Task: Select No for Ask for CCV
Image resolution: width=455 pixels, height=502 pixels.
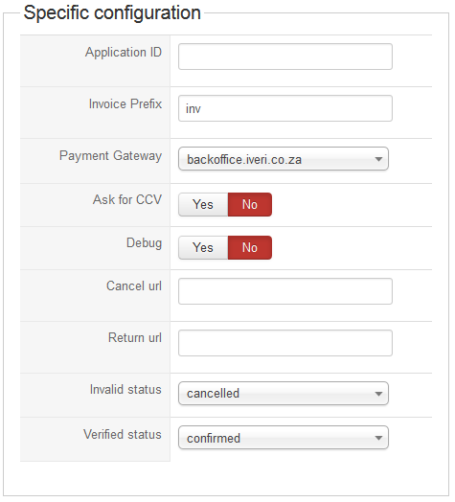Action: coord(250,205)
